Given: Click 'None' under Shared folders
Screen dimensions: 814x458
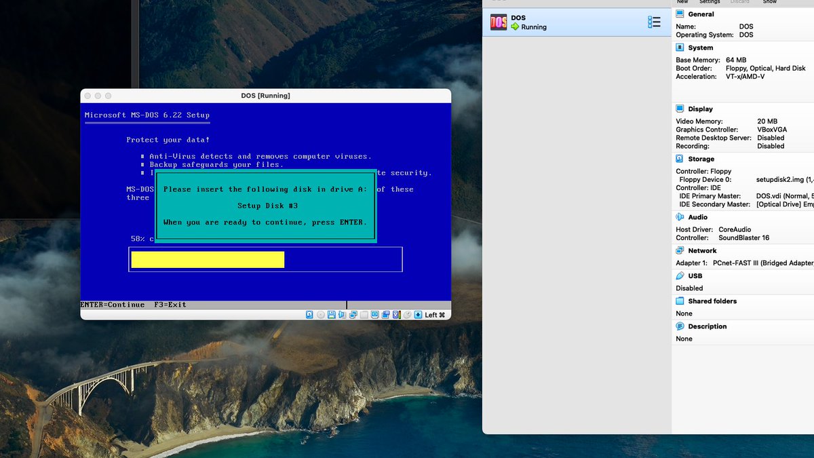Looking at the screenshot, I should (x=684, y=313).
